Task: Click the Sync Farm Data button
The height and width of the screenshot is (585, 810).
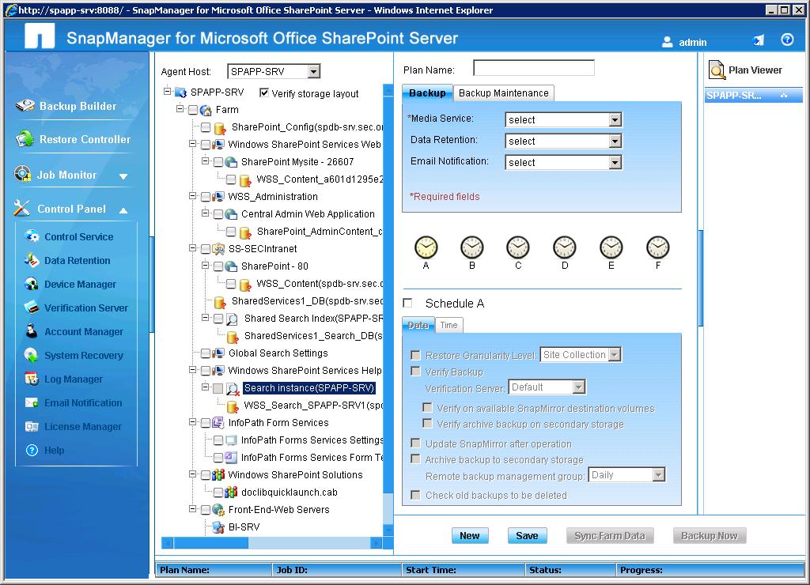Action: tap(610, 535)
